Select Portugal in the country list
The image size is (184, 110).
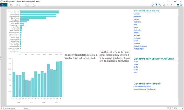[137, 38]
